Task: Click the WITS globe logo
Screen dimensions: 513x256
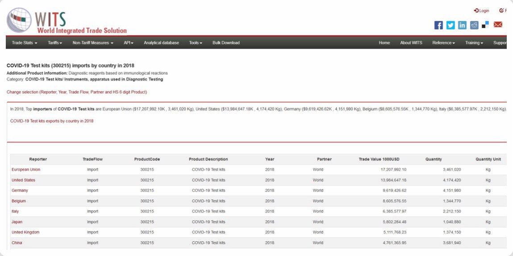Action: [19, 20]
